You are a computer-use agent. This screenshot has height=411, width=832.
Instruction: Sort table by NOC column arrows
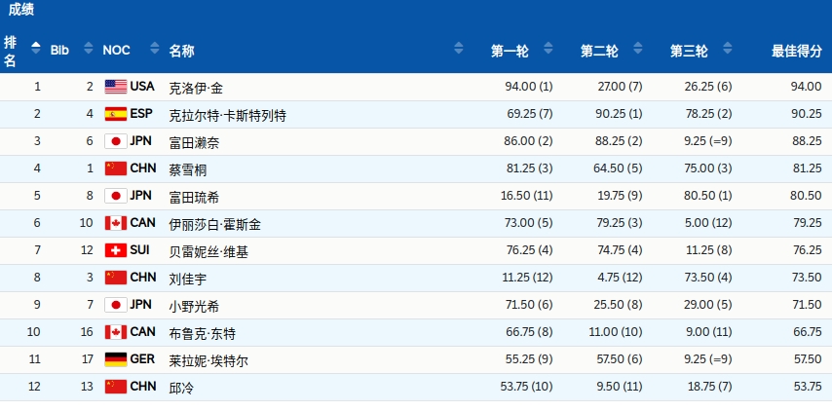[x=154, y=48]
